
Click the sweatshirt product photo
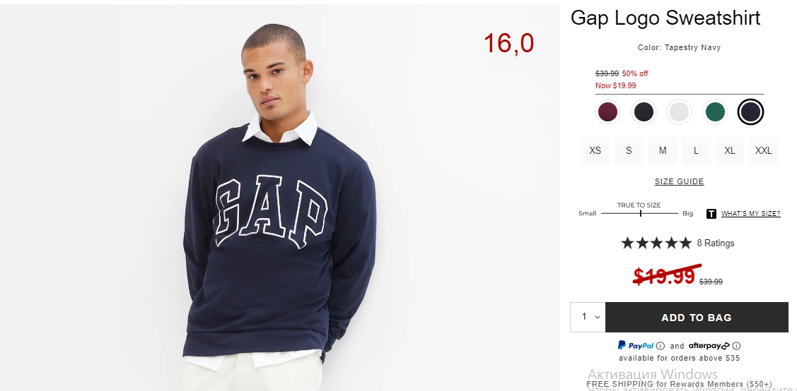click(x=279, y=198)
